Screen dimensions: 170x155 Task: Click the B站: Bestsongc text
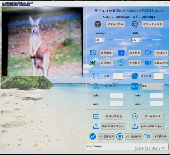point(144,17)
